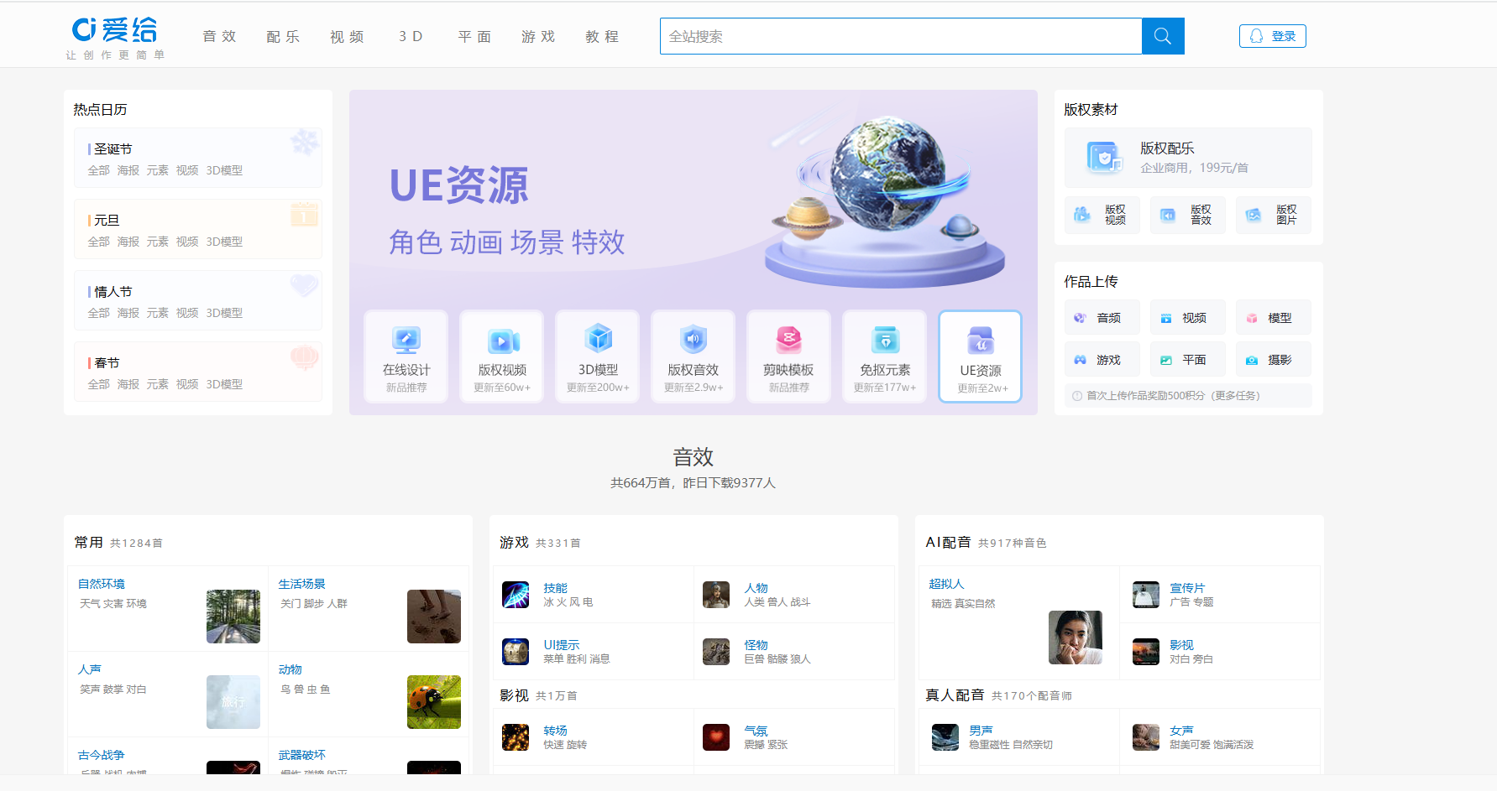Open 版权图片 in the 版权素材 panel
The image size is (1497, 791).
[1273, 215]
